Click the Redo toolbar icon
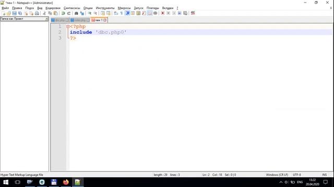Viewport: 334px width, 187px height. [x=69, y=13]
